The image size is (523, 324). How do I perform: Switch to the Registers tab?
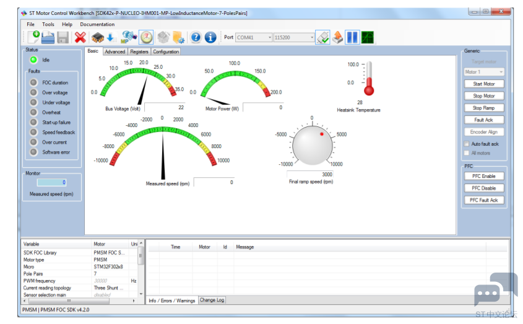click(139, 51)
